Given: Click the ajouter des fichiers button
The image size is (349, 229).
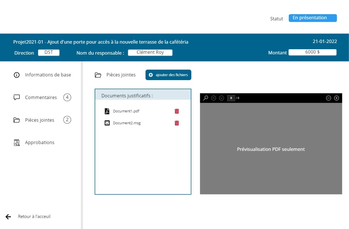Looking at the screenshot, I should click(168, 75).
